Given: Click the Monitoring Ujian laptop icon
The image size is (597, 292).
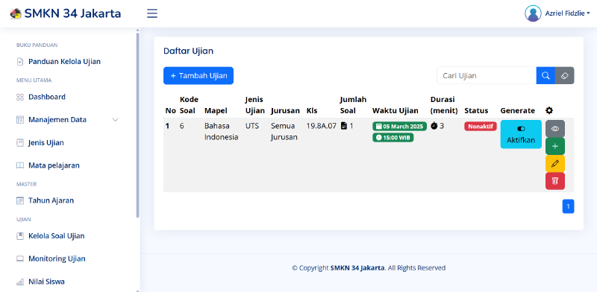Looking at the screenshot, I should coord(20,259).
